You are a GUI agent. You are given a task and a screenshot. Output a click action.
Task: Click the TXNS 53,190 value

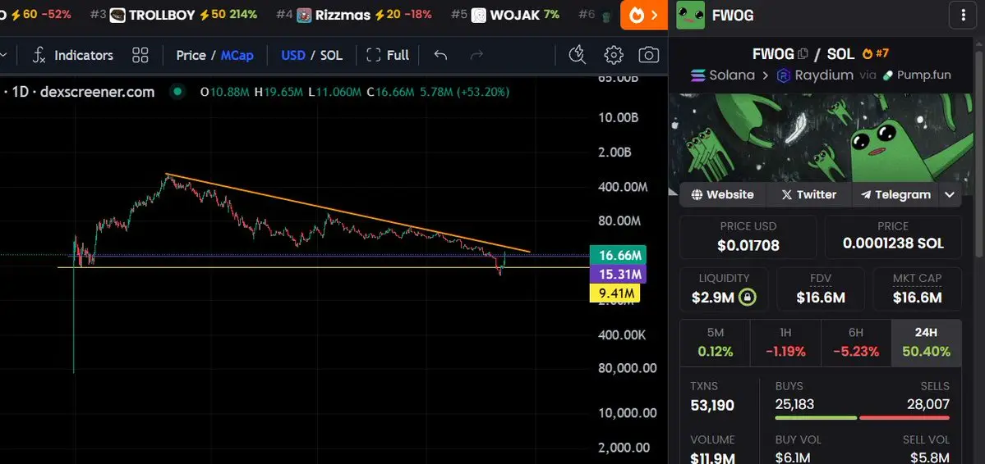point(712,406)
